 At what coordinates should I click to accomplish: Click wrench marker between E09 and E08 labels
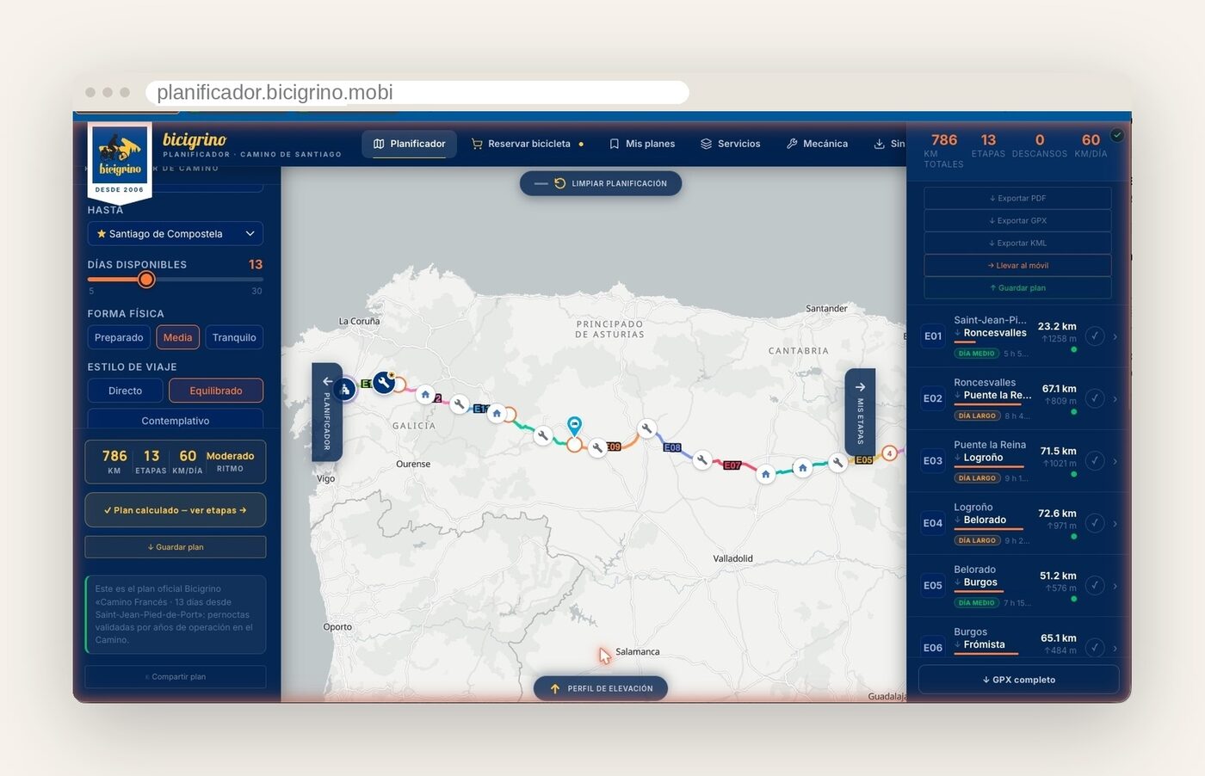(646, 428)
